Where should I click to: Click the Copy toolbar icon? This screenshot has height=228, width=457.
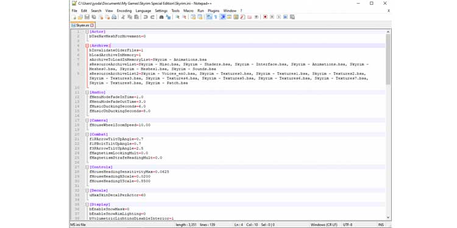tap(130, 17)
